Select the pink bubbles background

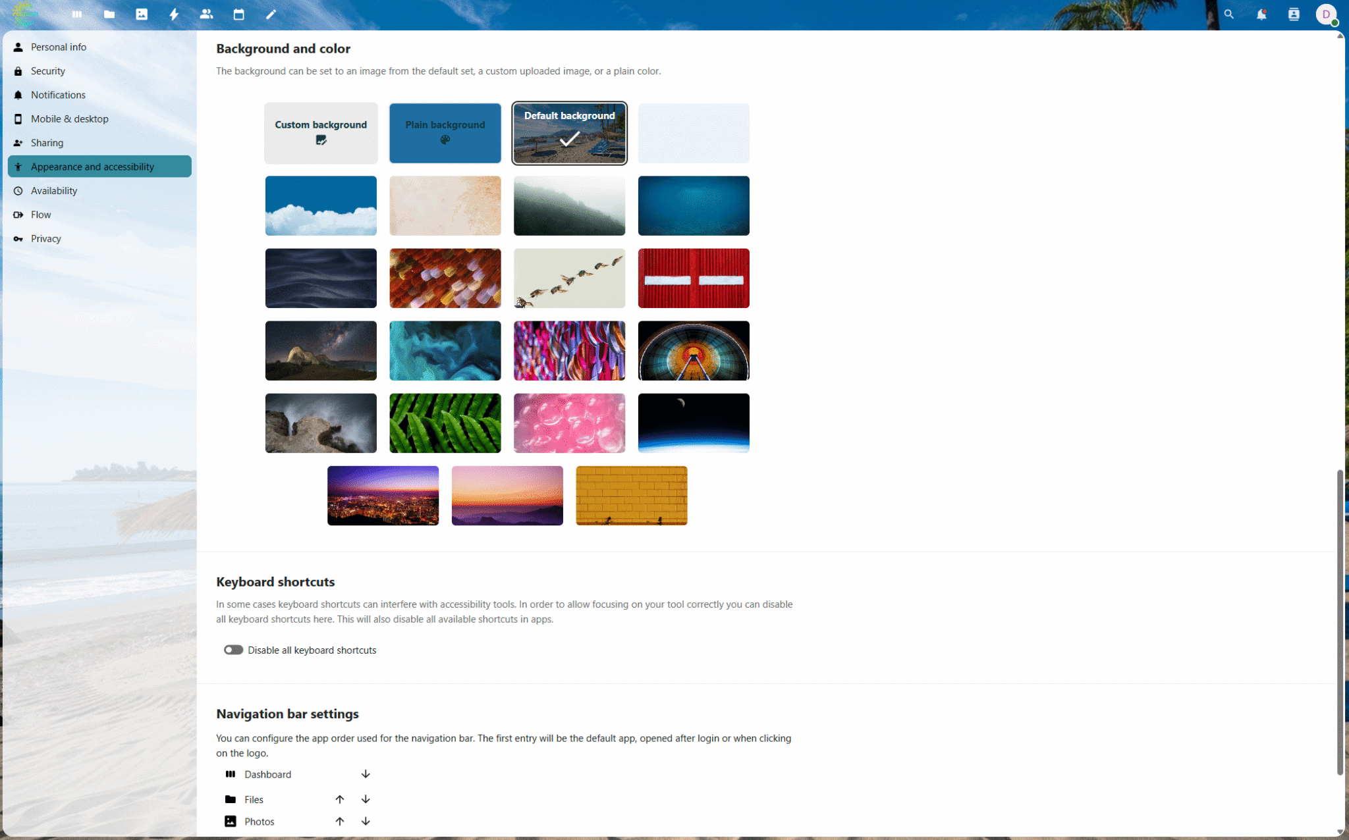[x=570, y=423]
